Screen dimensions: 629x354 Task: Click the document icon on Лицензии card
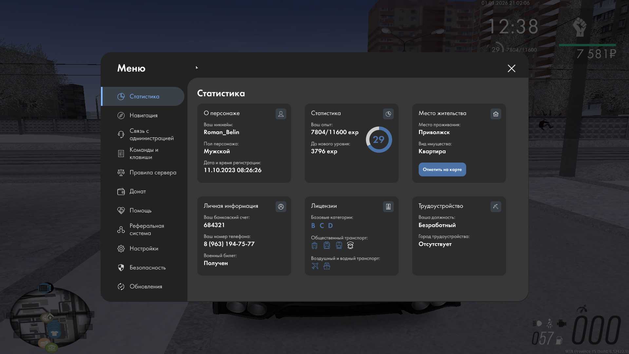coord(388,206)
